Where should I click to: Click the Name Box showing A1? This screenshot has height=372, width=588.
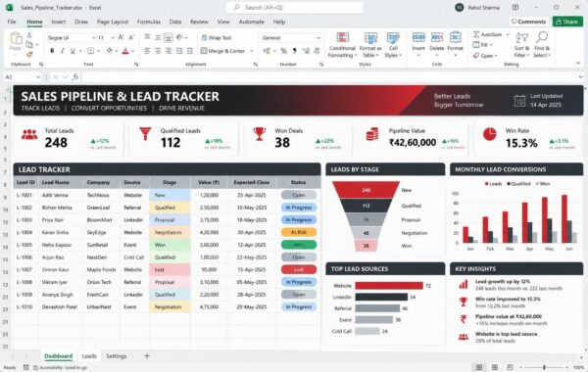tap(22, 76)
